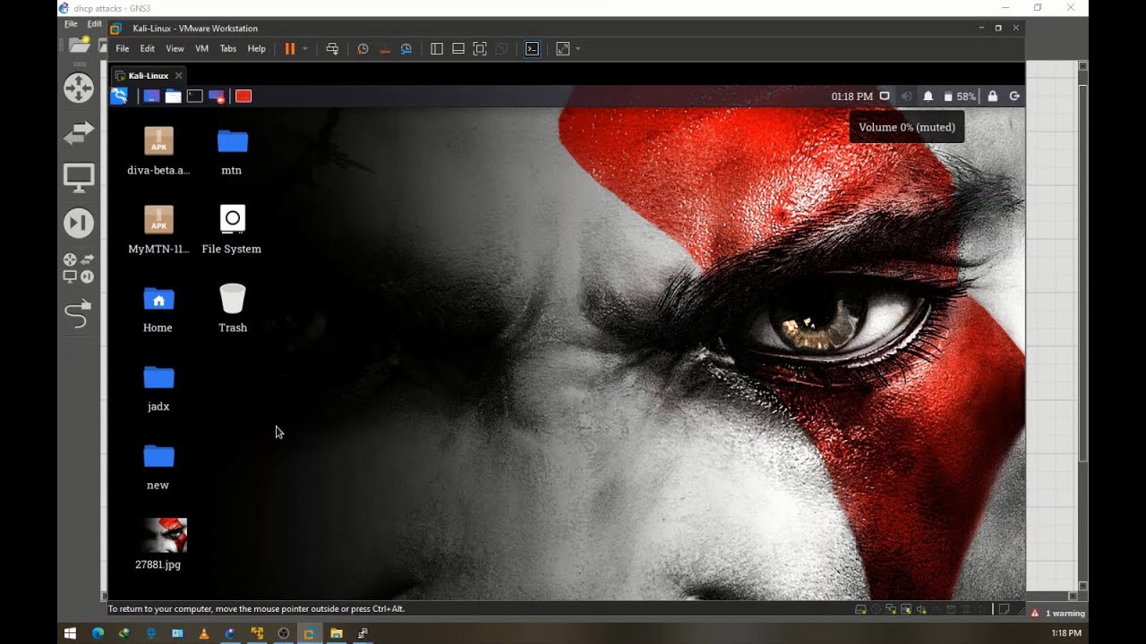The width and height of the screenshot is (1146, 644).
Task: Open the View menu in VMware Workstation
Action: [175, 48]
